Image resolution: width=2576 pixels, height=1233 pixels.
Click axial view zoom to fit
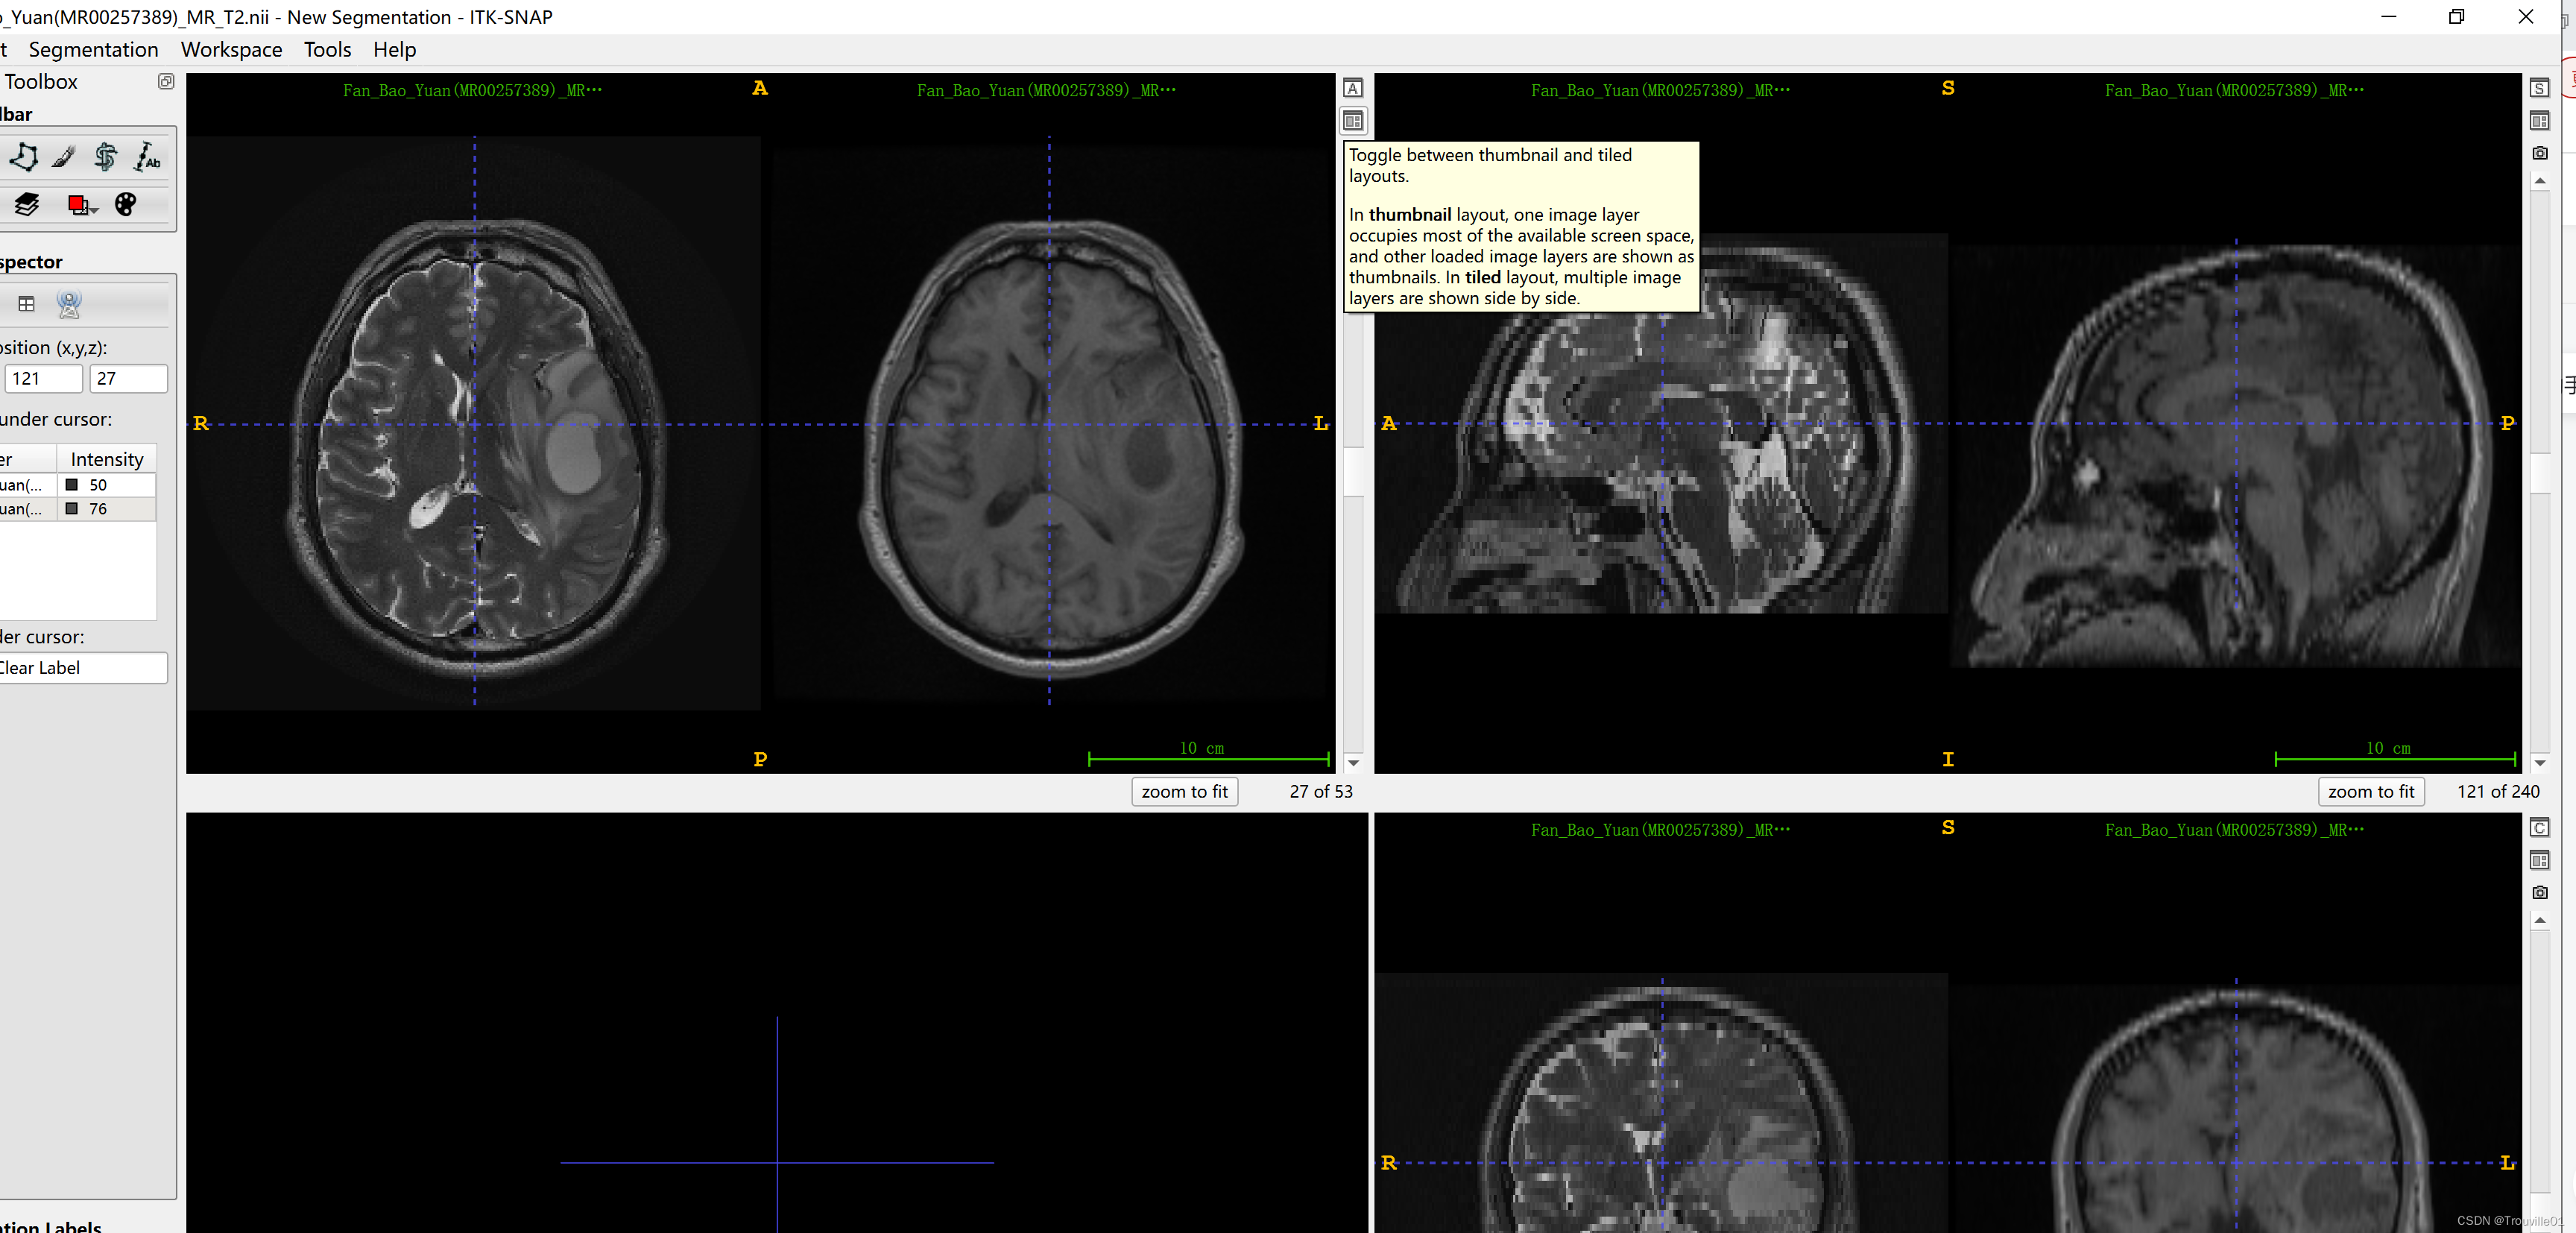tap(1184, 791)
